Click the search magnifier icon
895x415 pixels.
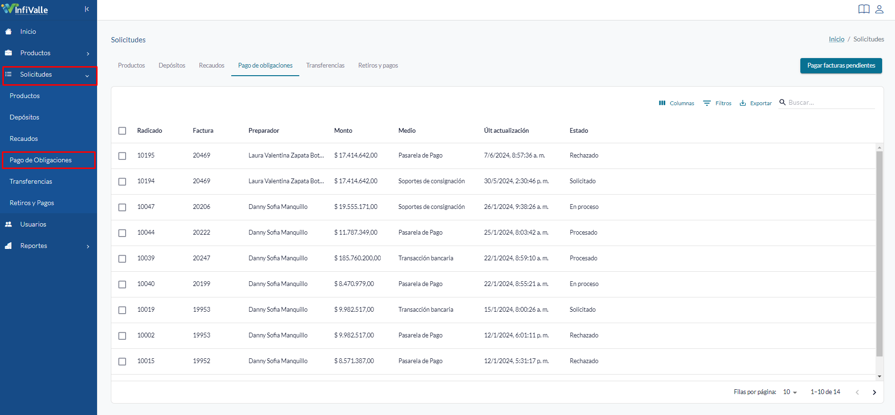click(782, 102)
